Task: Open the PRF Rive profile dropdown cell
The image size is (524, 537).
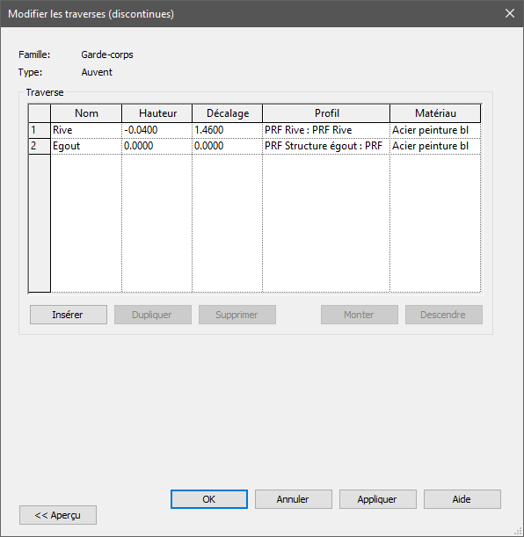Action: (326, 130)
